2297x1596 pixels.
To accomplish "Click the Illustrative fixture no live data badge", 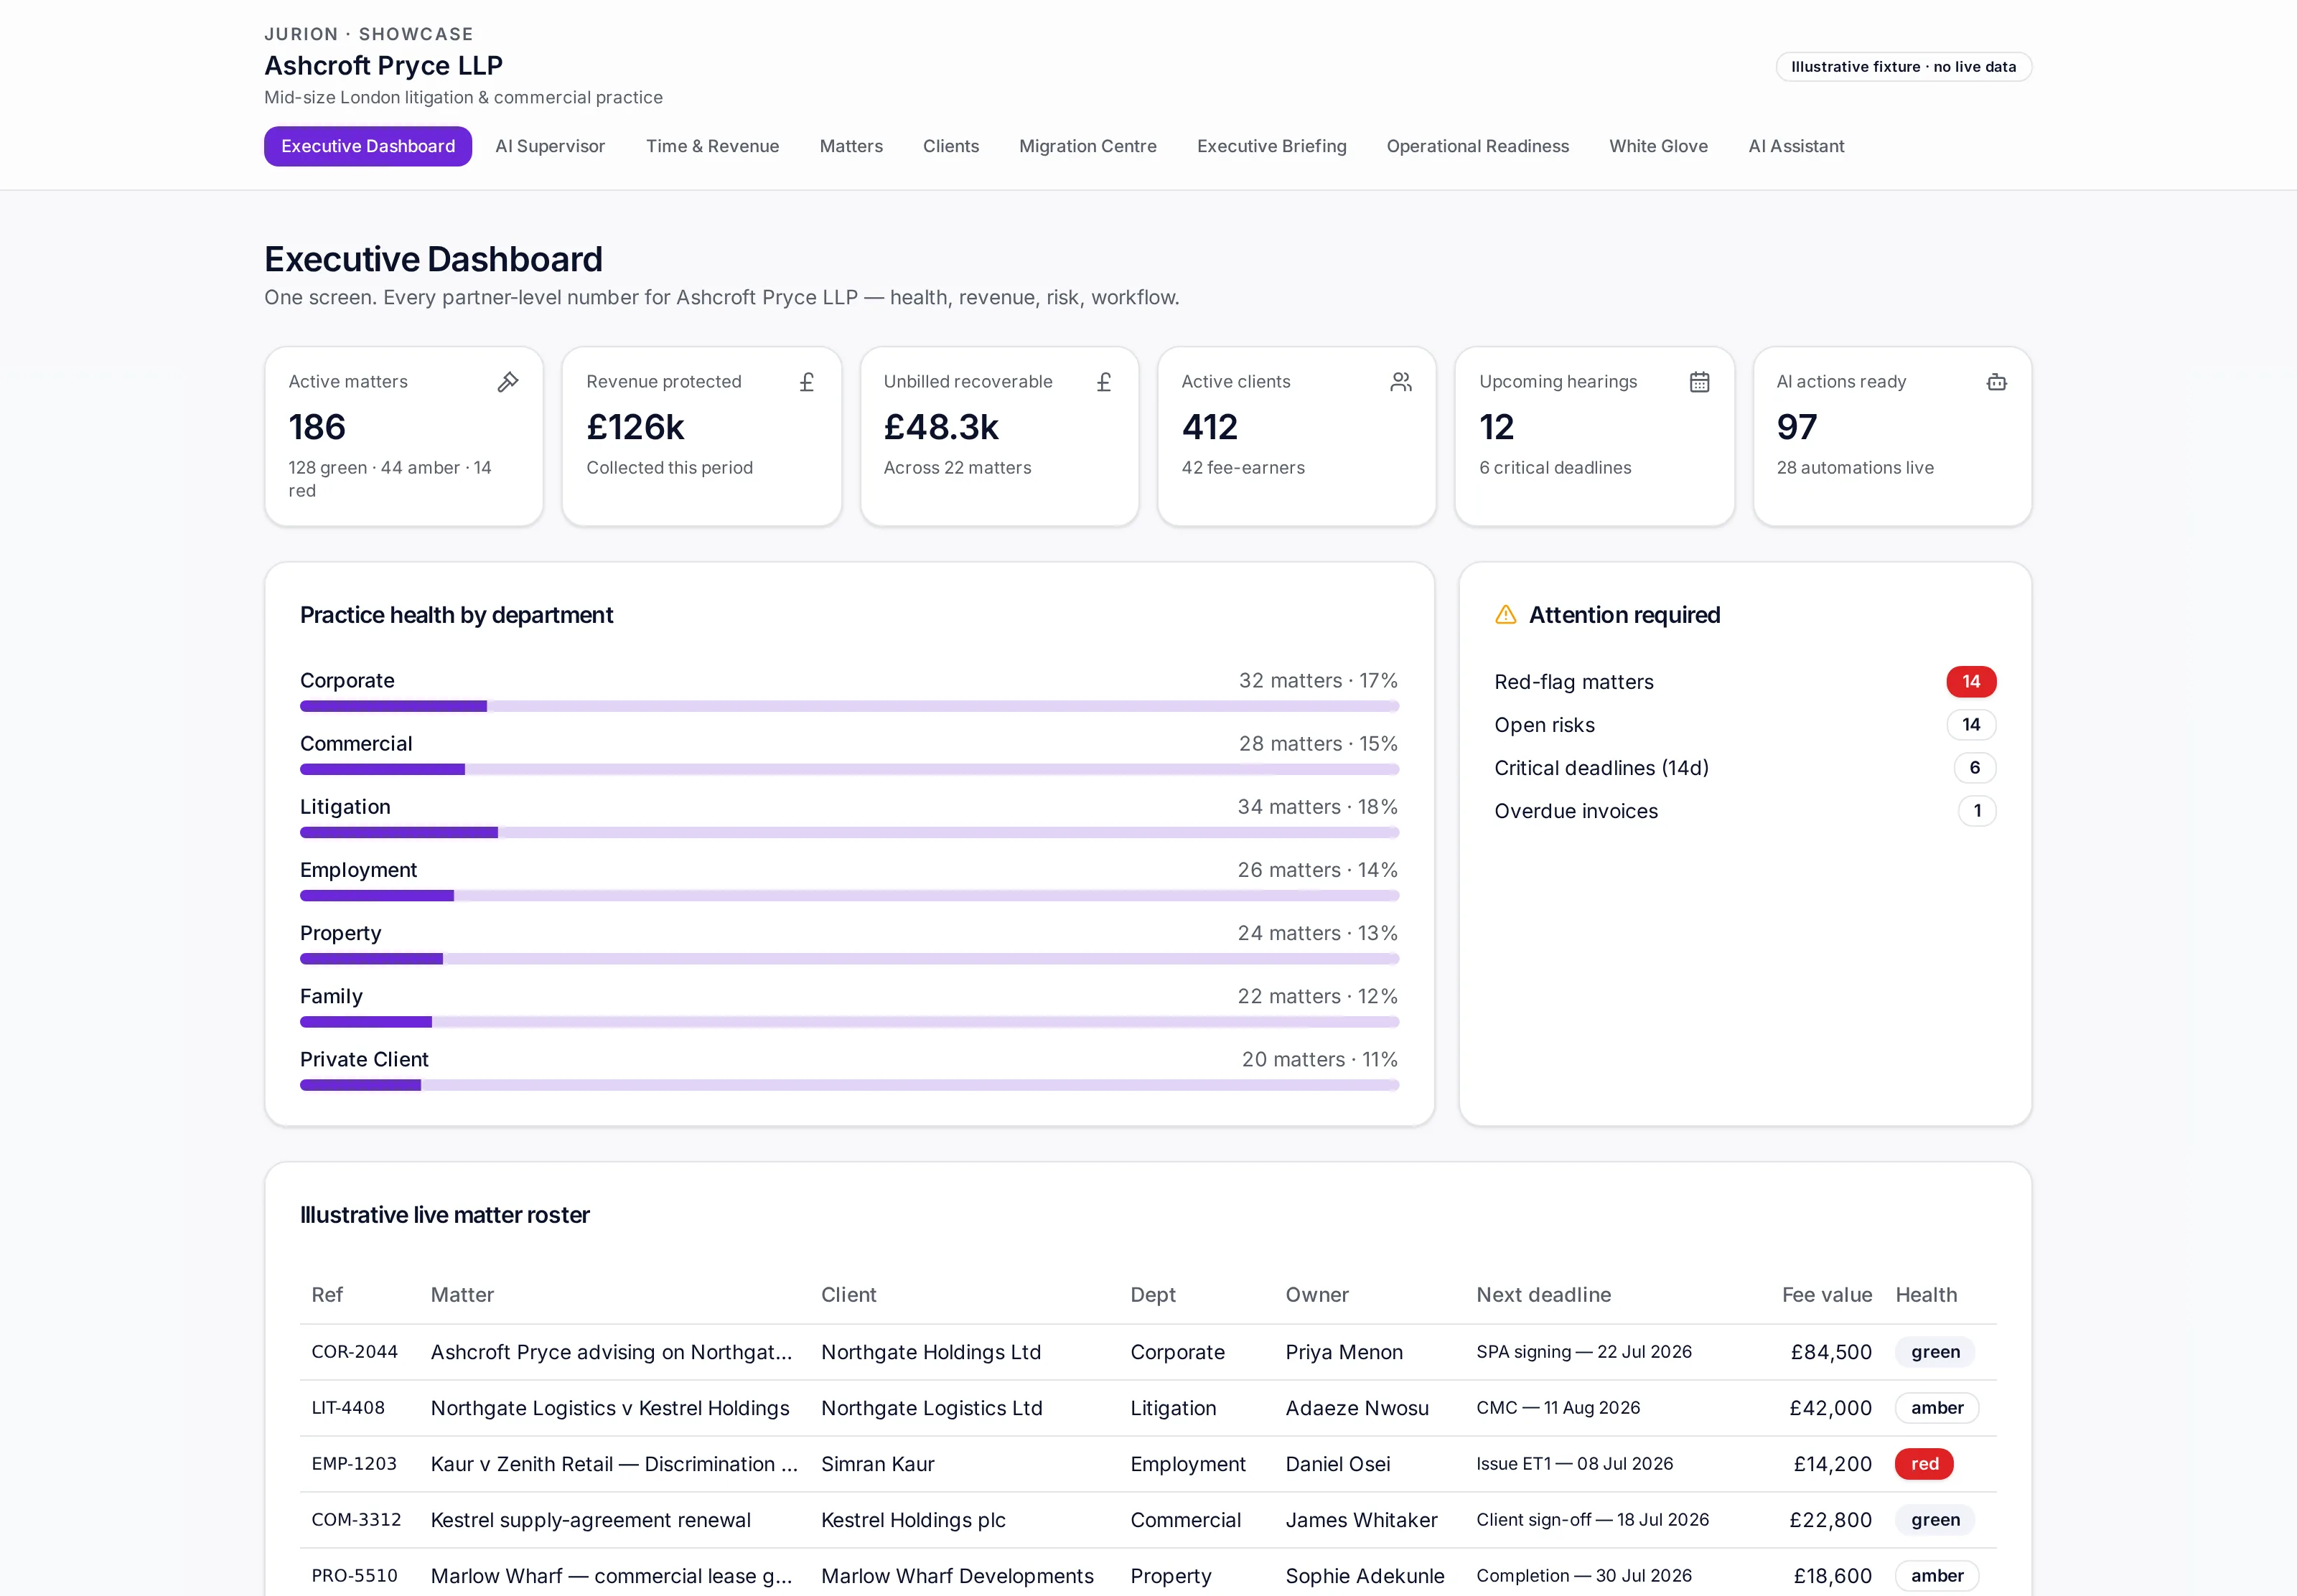I will pyautogui.click(x=1903, y=67).
